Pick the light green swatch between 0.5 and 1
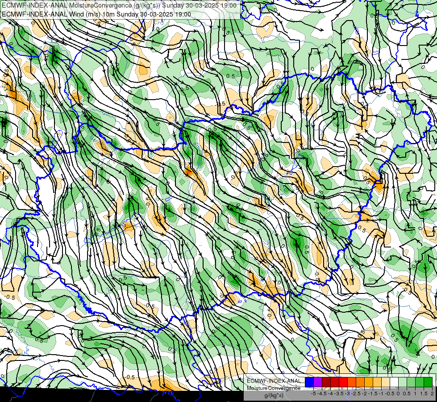Viewport: 437px width, 402px height. click(x=411, y=382)
